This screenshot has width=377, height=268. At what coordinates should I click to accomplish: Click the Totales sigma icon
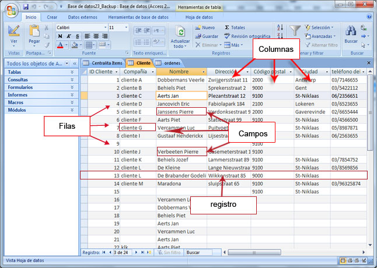[x=238, y=27]
